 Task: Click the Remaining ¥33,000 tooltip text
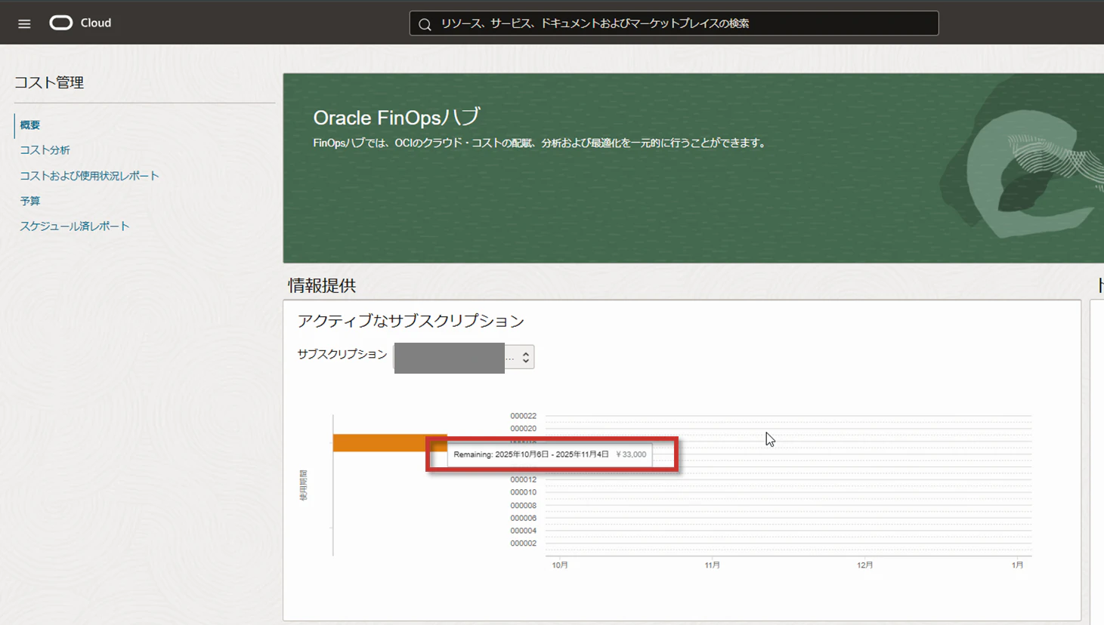point(549,454)
